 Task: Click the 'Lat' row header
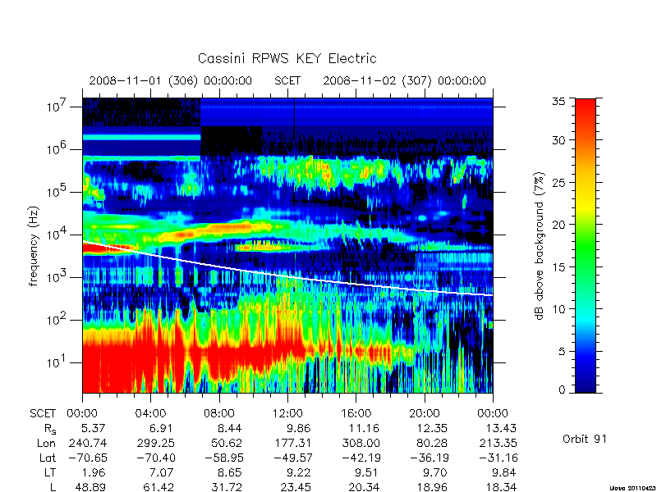[x=48, y=458]
